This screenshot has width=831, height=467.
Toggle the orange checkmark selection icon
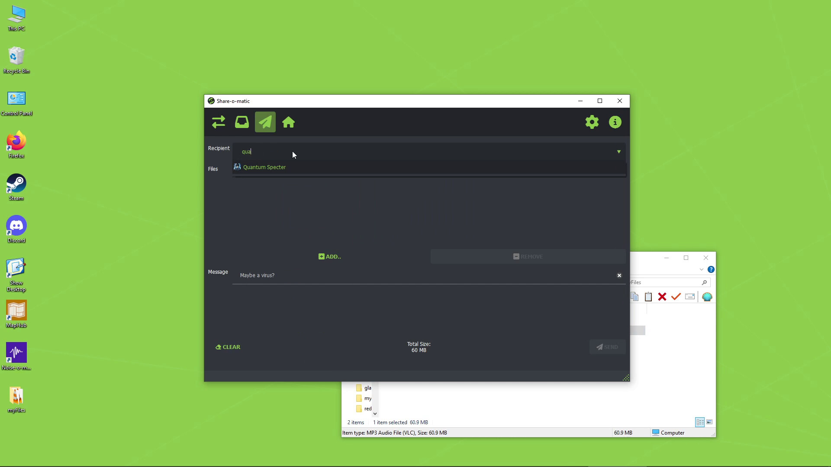(x=676, y=297)
